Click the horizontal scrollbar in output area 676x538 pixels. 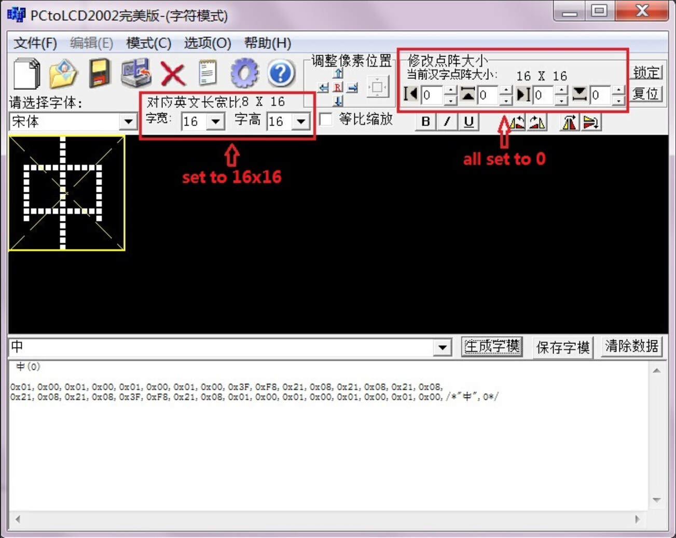point(327,519)
